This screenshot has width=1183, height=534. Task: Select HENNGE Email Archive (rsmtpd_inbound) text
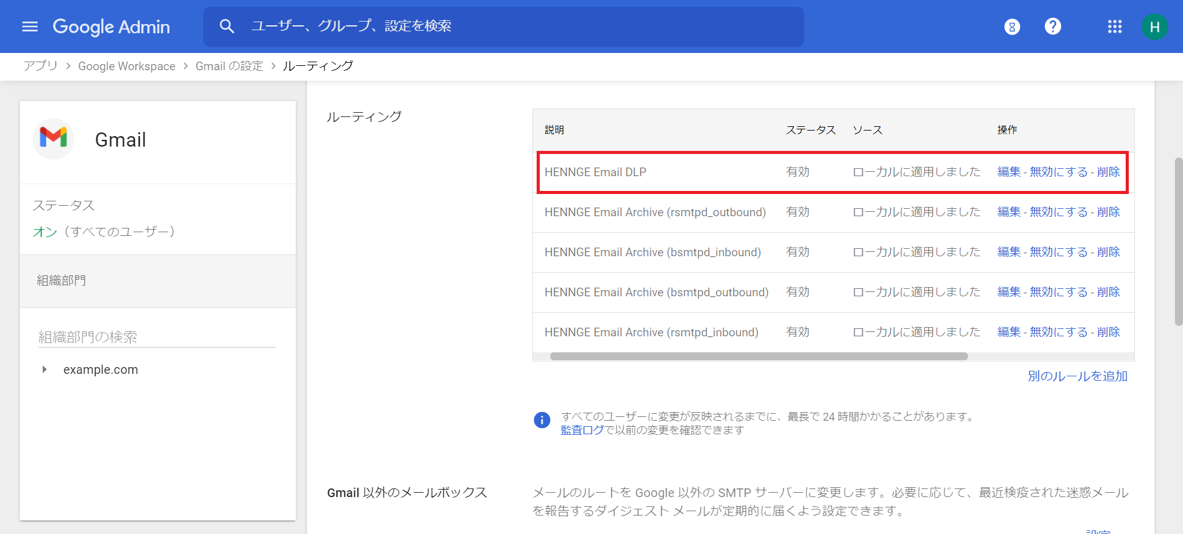651,332
